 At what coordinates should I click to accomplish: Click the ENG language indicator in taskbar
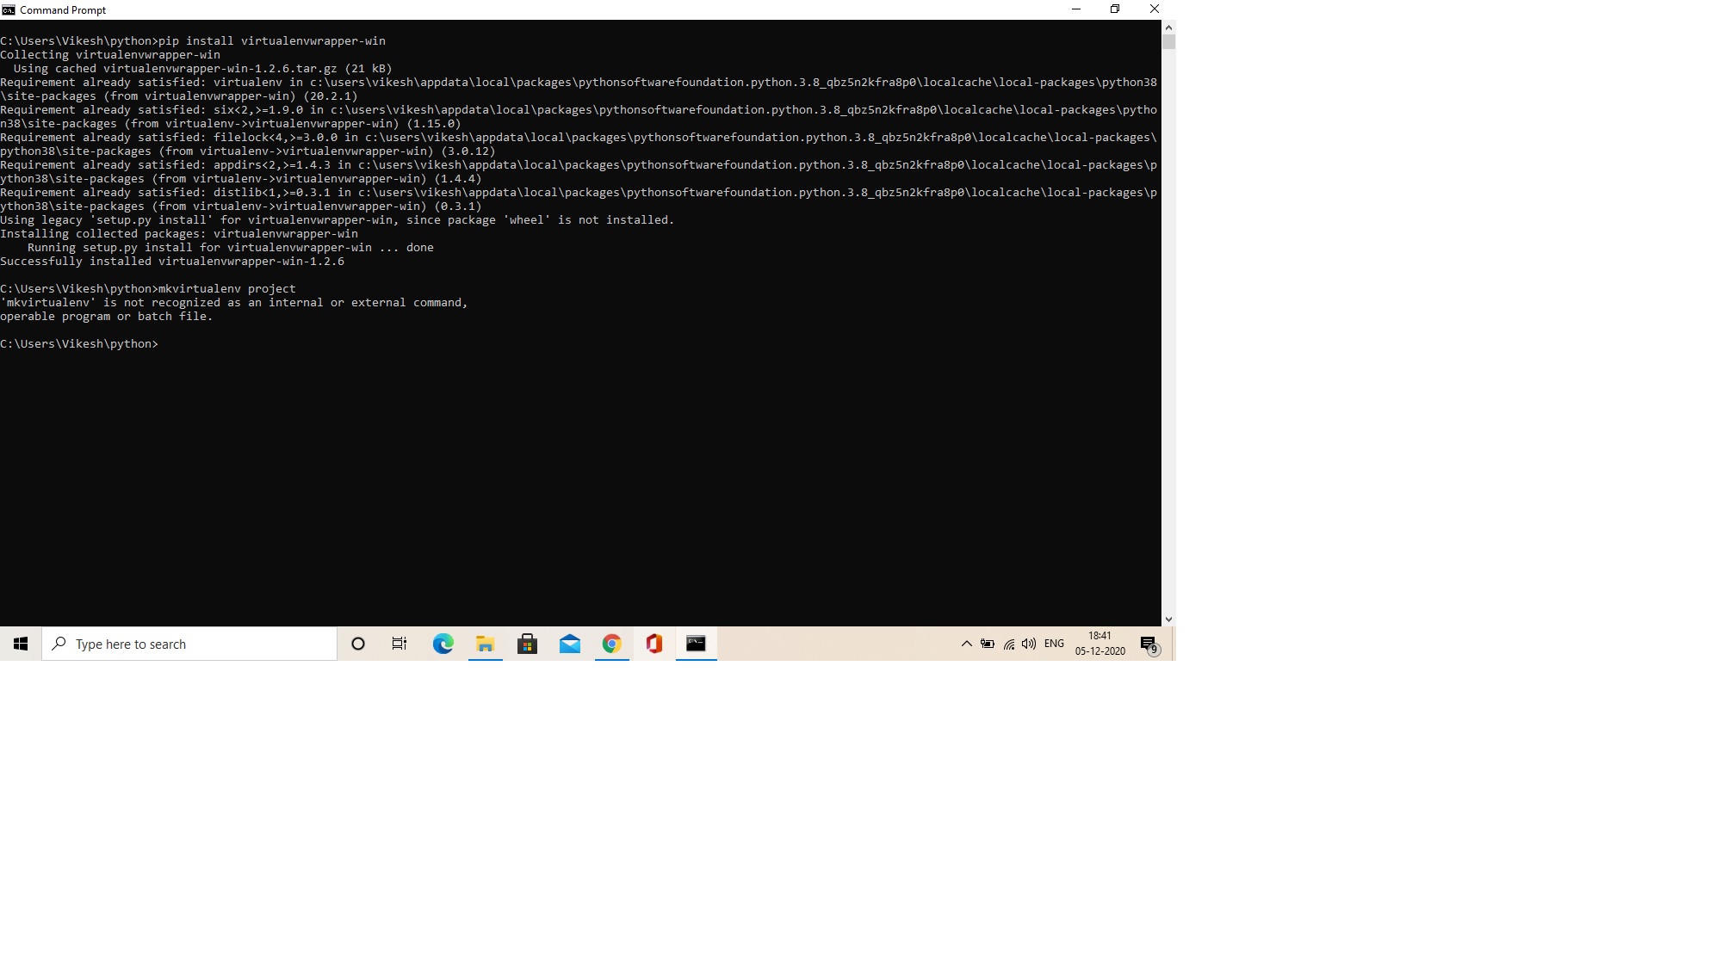tap(1054, 643)
